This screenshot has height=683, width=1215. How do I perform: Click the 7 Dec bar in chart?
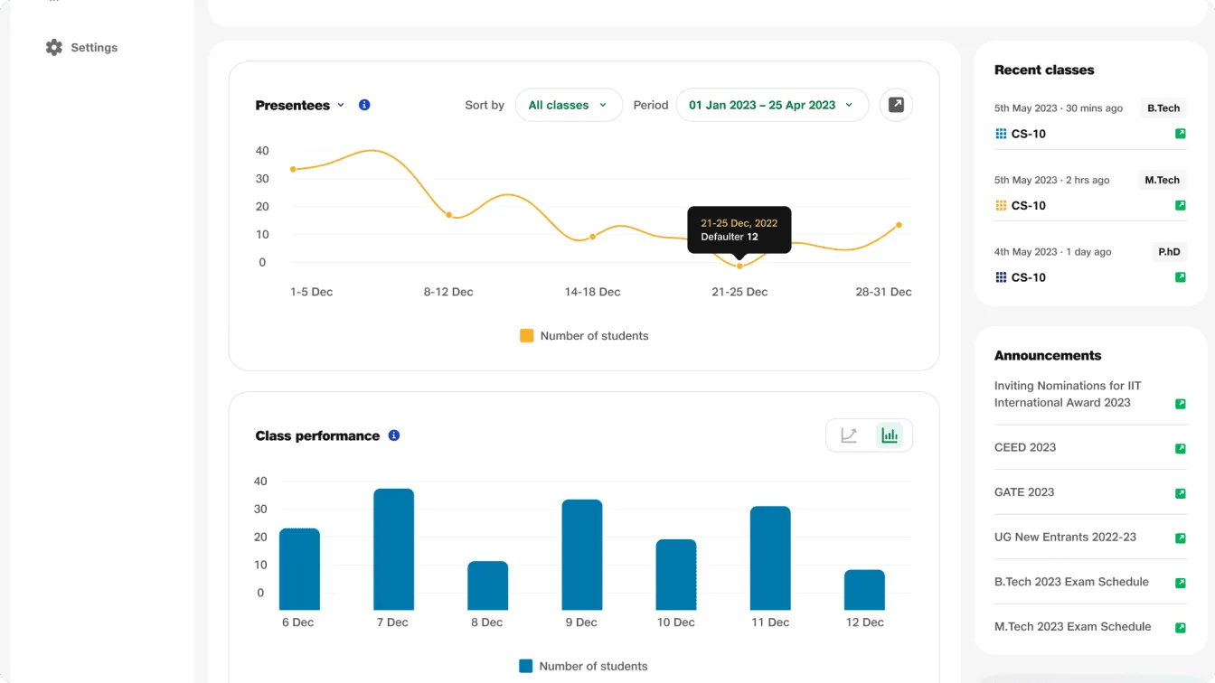point(393,549)
